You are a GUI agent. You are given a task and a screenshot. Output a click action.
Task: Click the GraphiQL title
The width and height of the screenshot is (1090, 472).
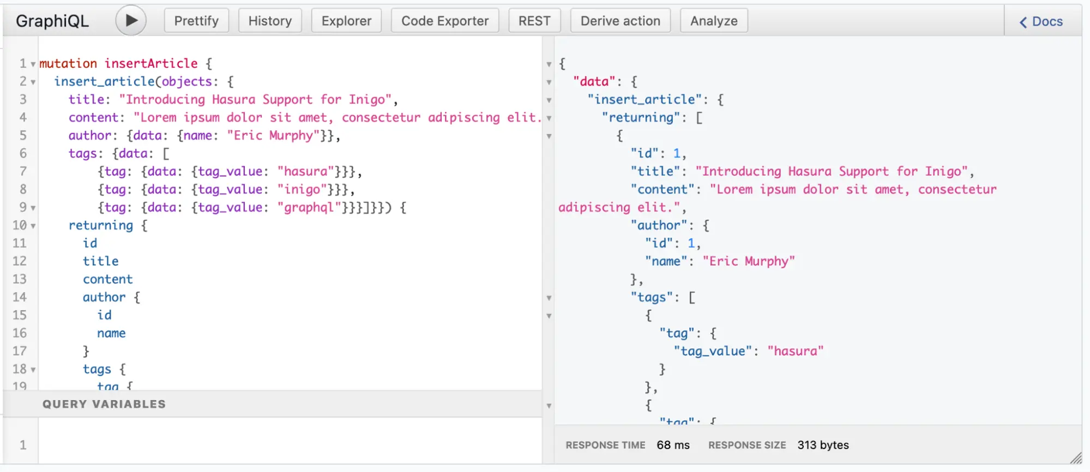(52, 21)
